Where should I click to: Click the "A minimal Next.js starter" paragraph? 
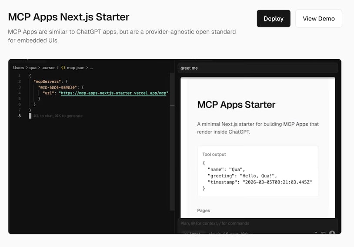[x=258, y=128]
